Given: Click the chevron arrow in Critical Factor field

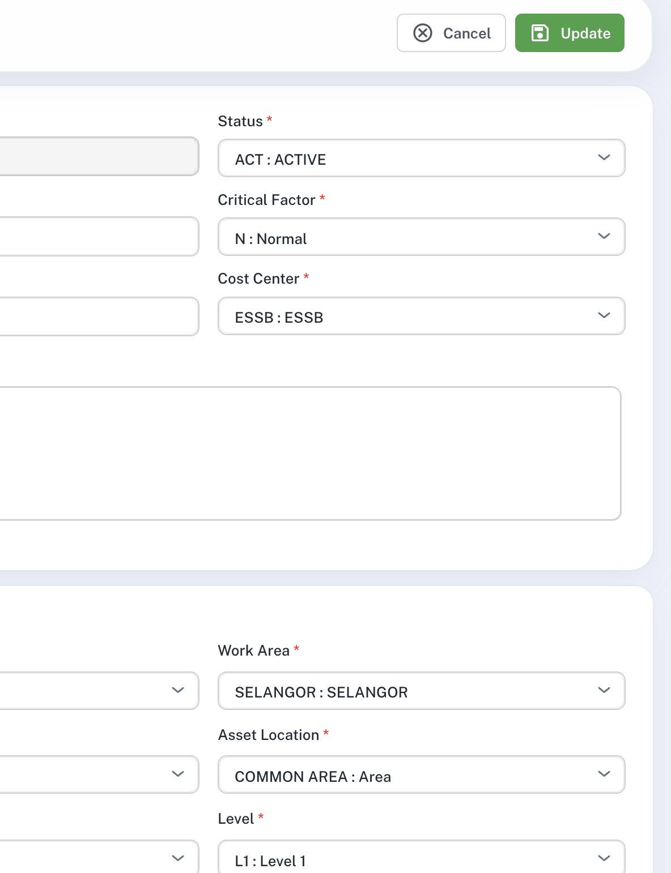Looking at the screenshot, I should click(604, 236).
